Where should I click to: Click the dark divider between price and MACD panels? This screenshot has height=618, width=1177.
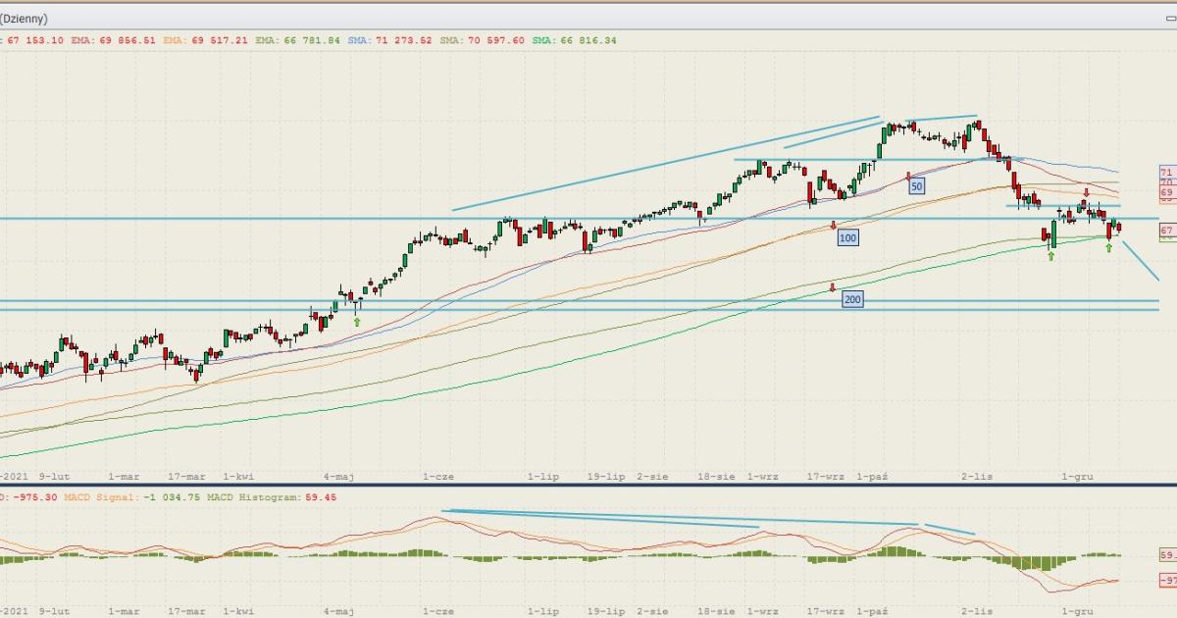tap(588, 485)
